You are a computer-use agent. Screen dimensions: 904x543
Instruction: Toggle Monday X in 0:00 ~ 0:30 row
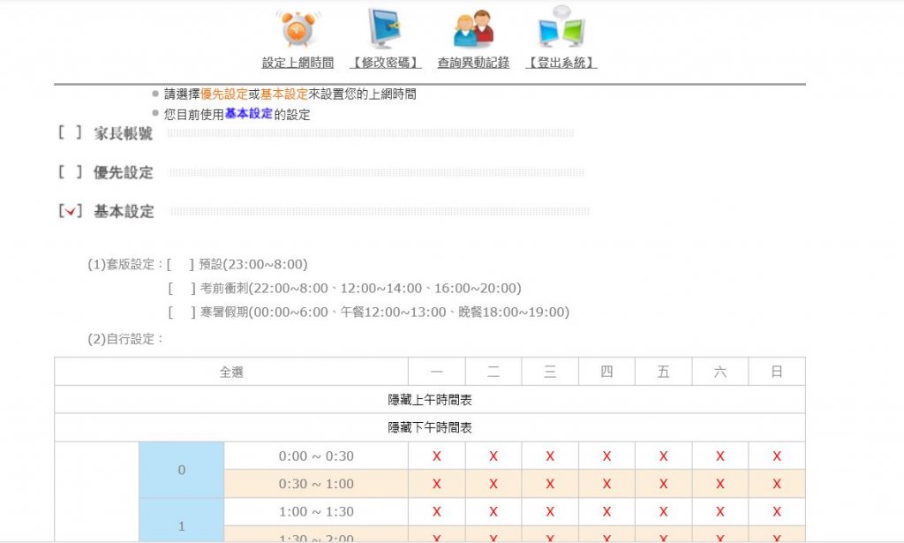[x=436, y=456]
